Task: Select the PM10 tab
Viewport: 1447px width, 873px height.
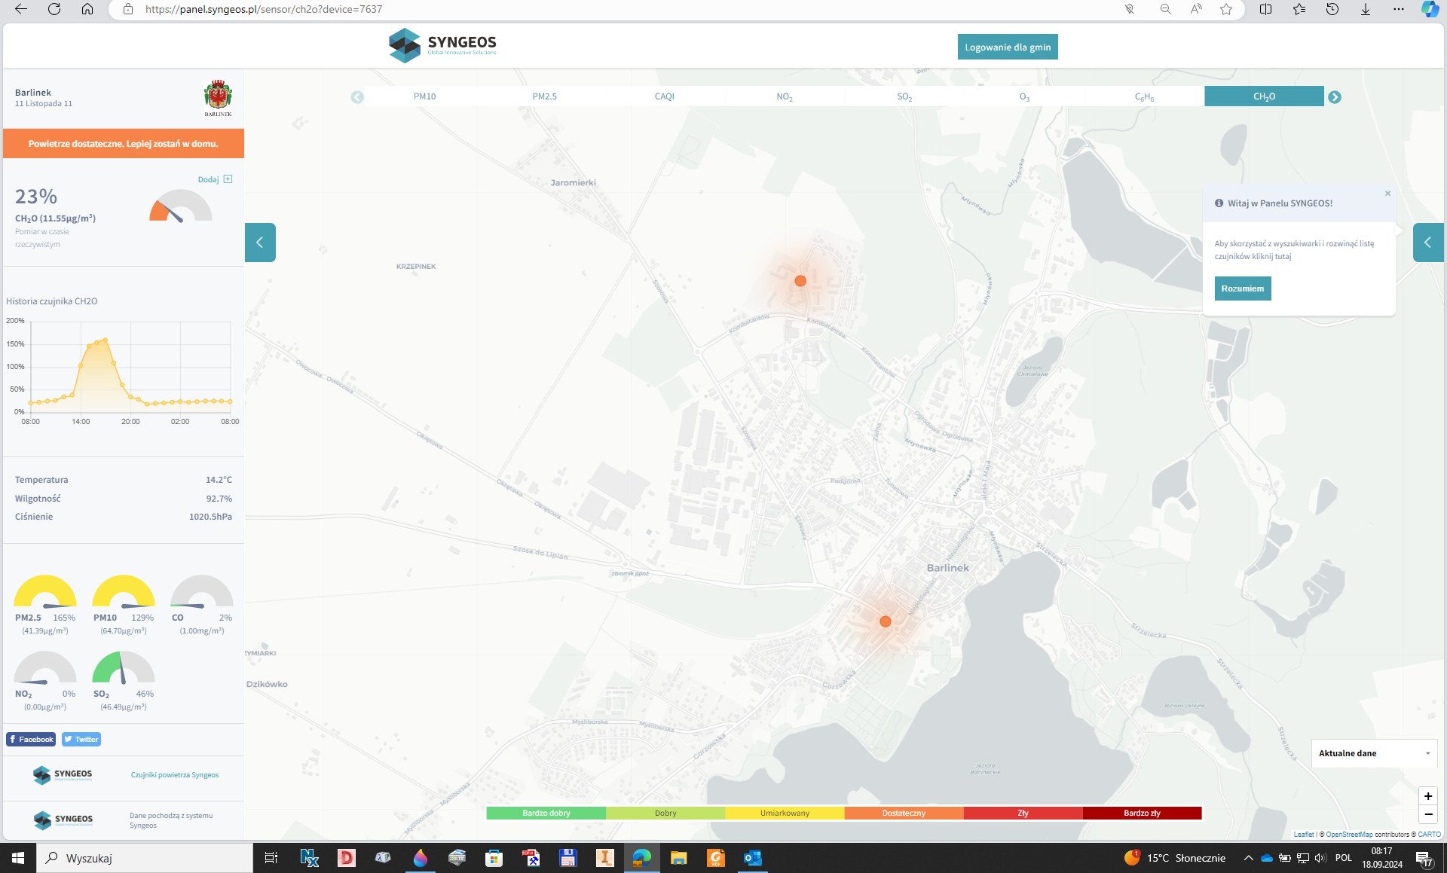Action: tap(424, 96)
